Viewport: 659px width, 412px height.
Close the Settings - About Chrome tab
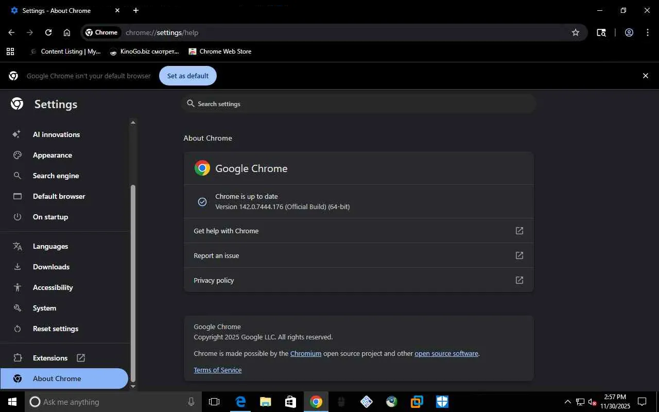tap(117, 10)
